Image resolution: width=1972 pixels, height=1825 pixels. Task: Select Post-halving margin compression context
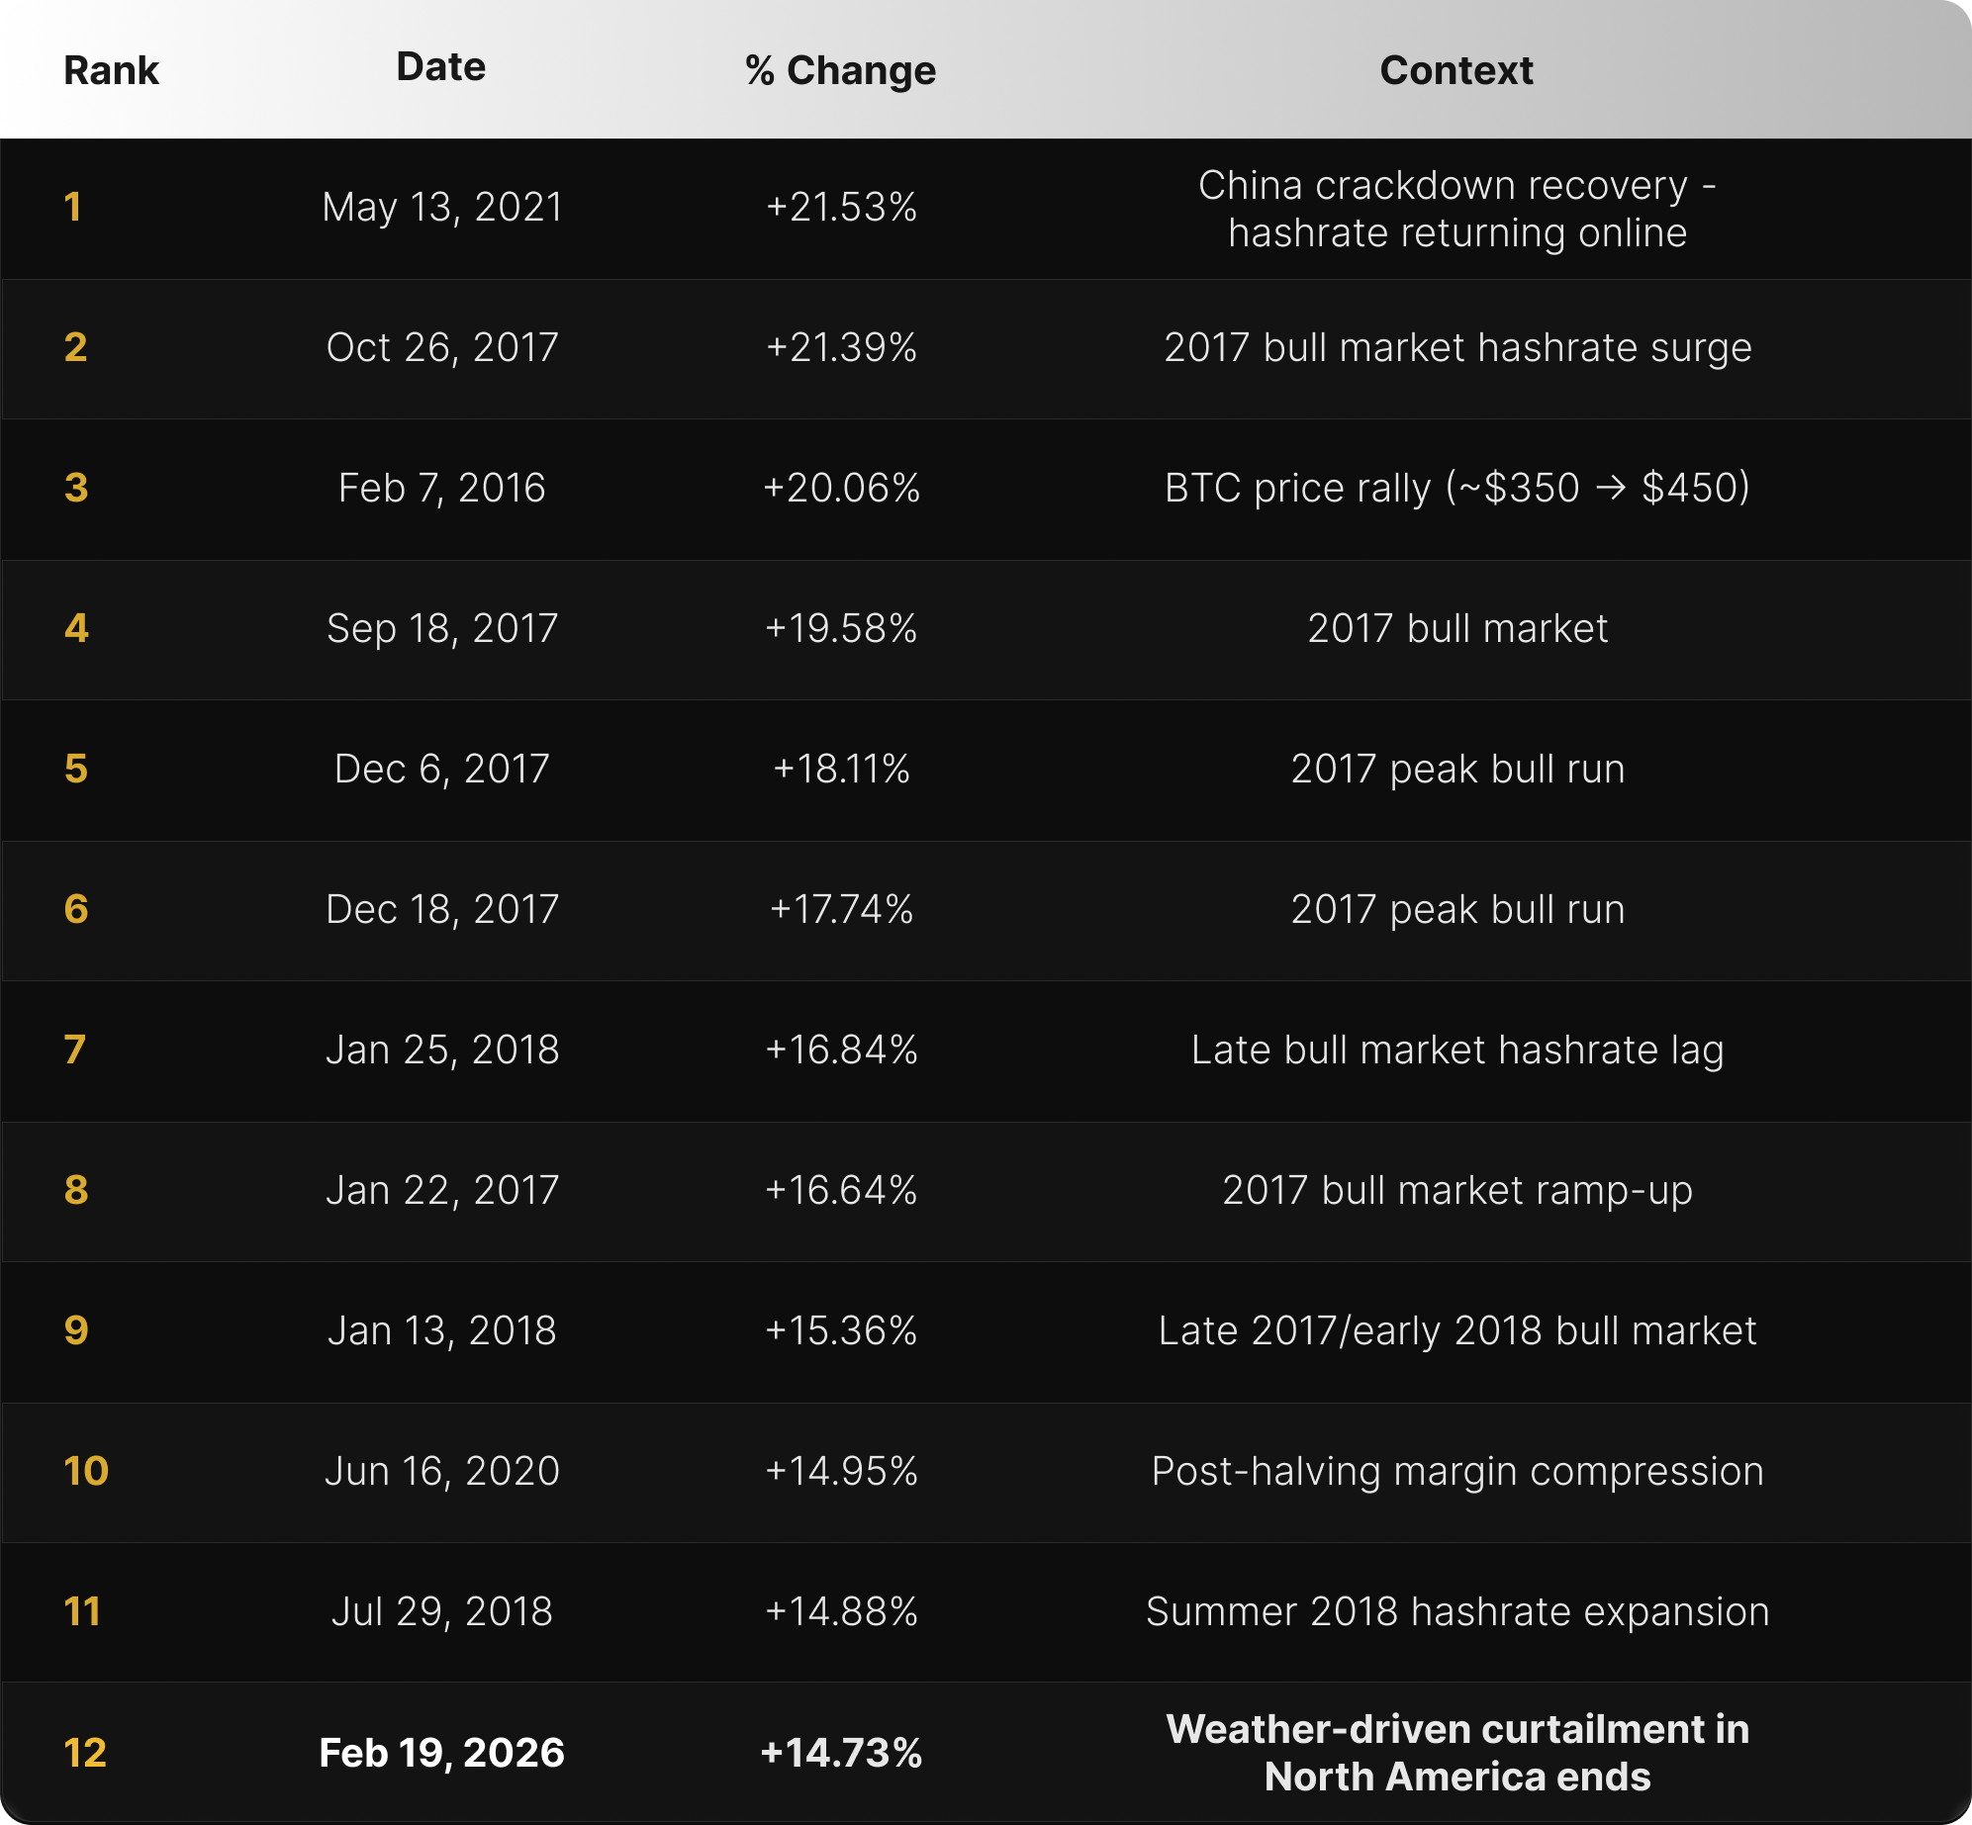[x=1456, y=1471]
